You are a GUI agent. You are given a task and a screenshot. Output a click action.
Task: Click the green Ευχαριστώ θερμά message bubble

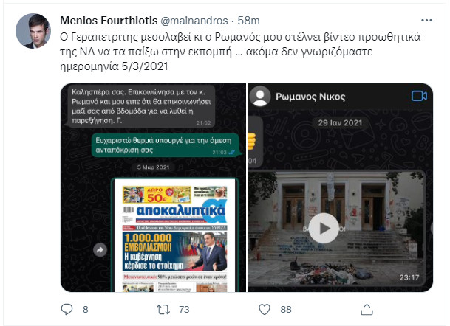click(x=166, y=145)
